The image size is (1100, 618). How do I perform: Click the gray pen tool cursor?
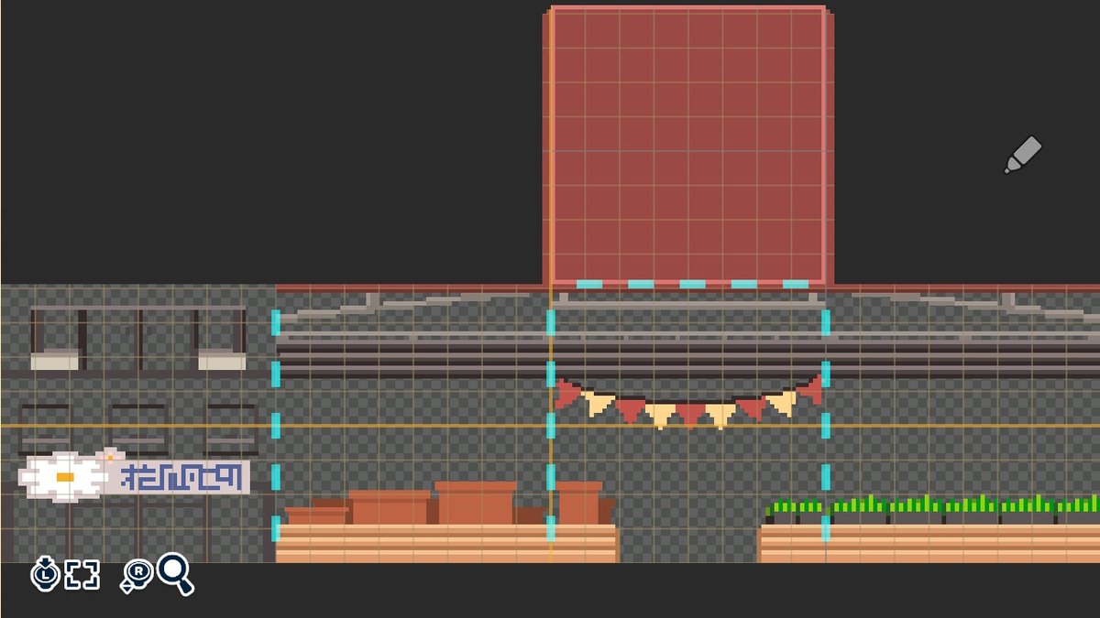click(x=1022, y=155)
